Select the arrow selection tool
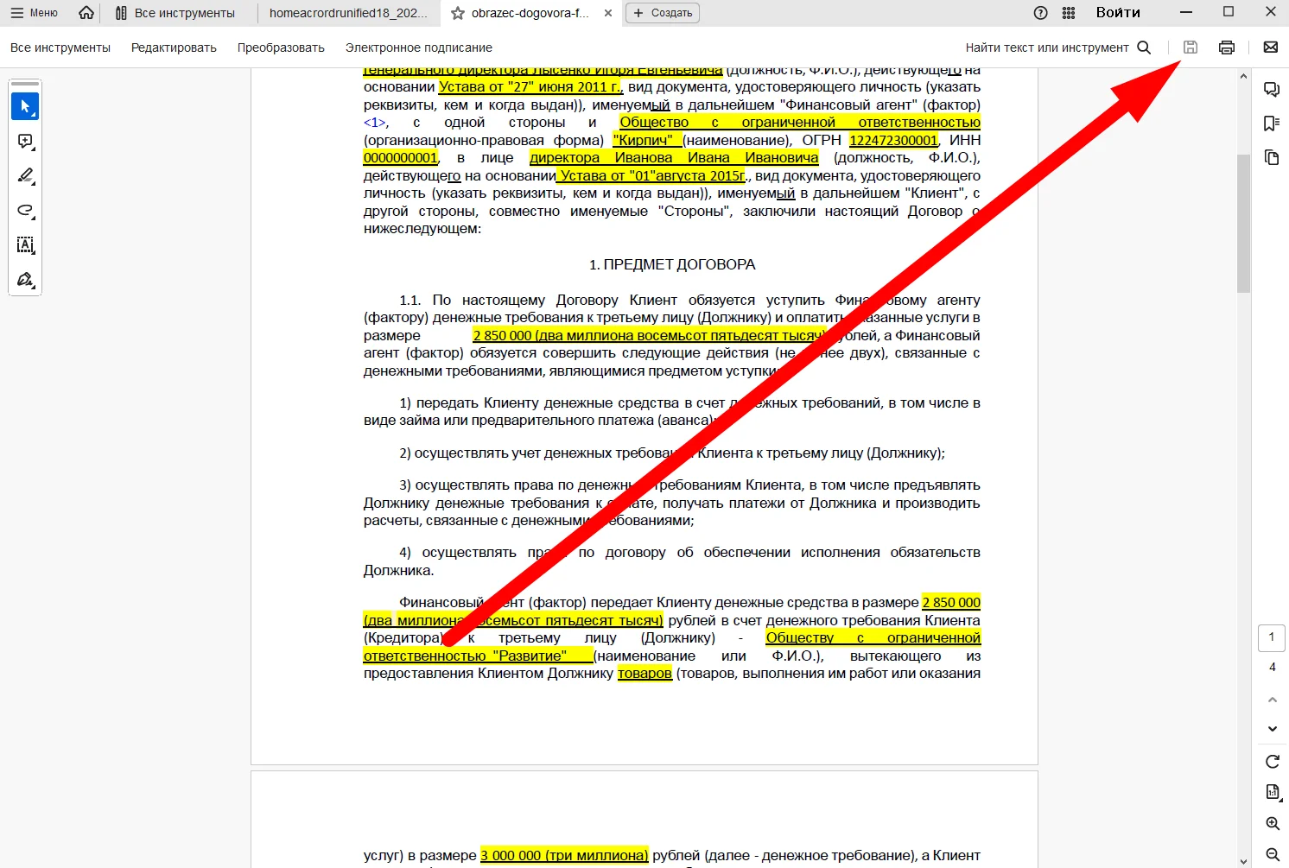This screenshot has height=868, width=1289. tap(25, 107)
